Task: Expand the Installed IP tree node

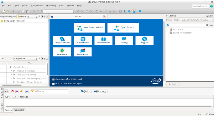Action: (x=168, y=30)
